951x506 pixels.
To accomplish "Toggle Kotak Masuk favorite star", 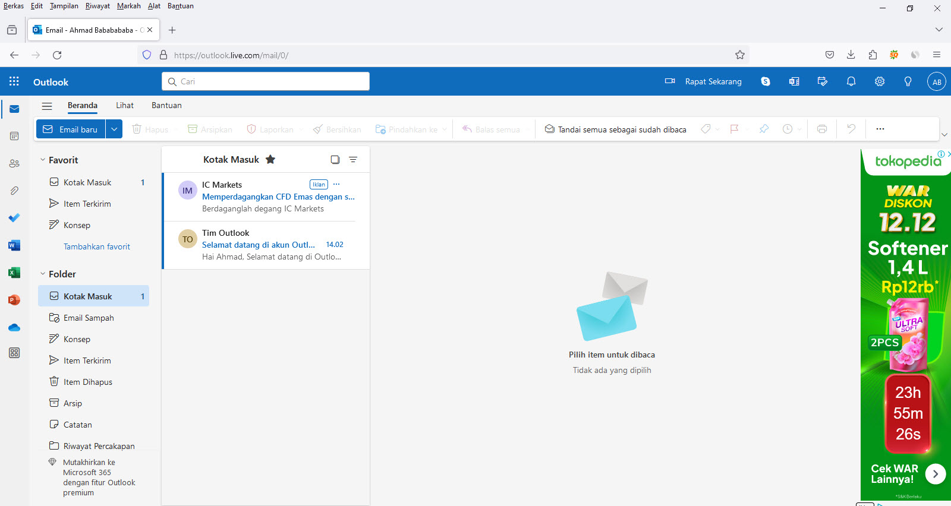I will tap(270, 159).
